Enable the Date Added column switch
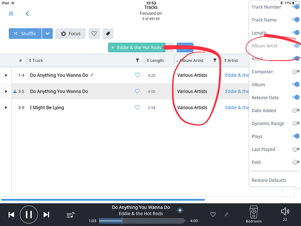 296,110
